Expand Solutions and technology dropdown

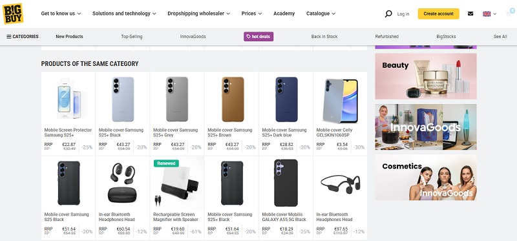click(x=124, y=14)
